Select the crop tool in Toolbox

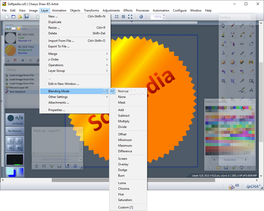tap(233, 81)
